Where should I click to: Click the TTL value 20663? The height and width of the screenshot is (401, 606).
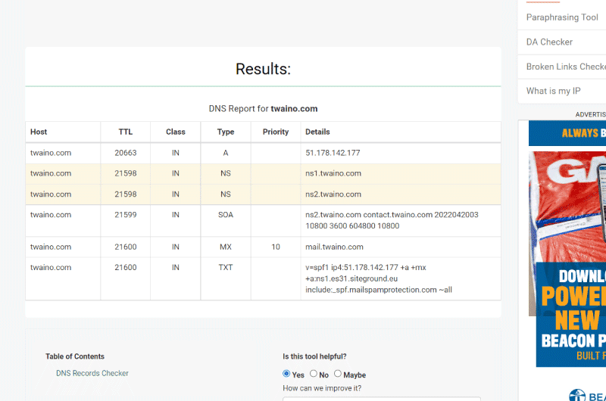tap(126, 153)
